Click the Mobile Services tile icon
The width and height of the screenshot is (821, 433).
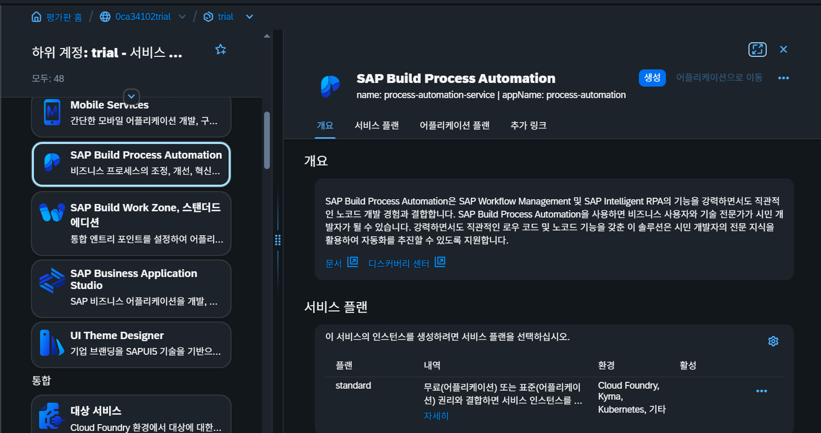[x=52, y=112]
